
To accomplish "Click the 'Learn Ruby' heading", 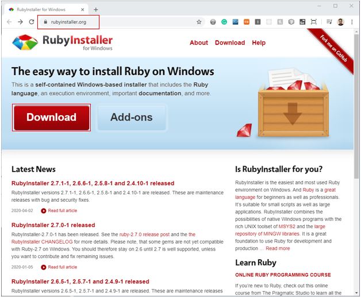I will pyautogui.click(x=256, y=263).
